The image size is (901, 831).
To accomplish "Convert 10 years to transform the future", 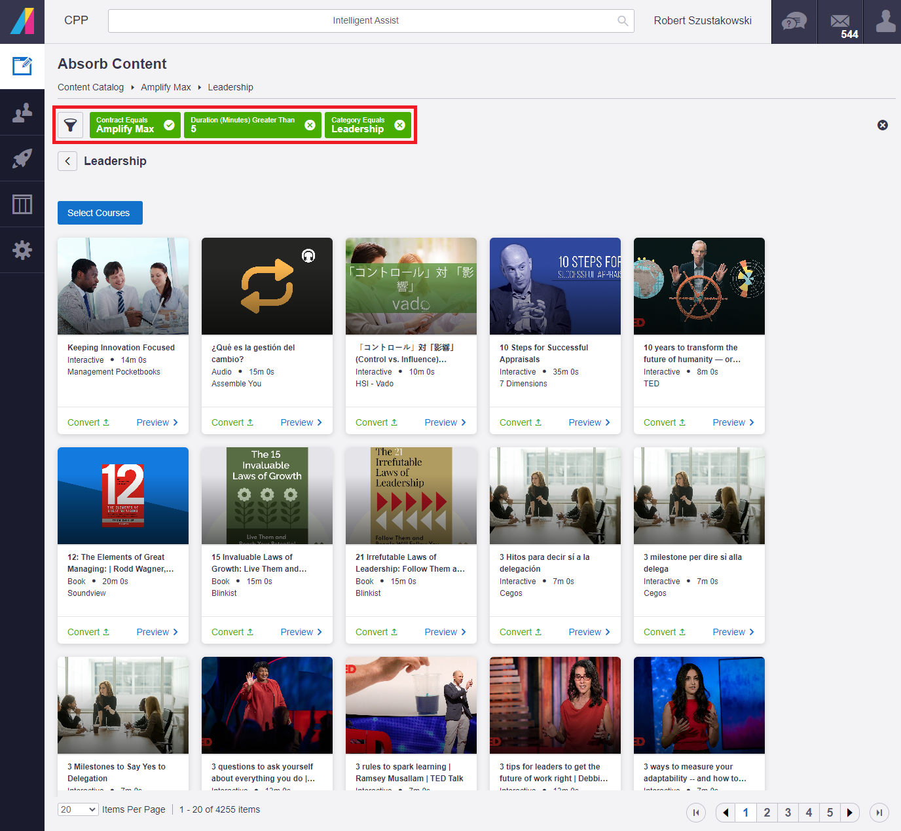I will 665,422.
